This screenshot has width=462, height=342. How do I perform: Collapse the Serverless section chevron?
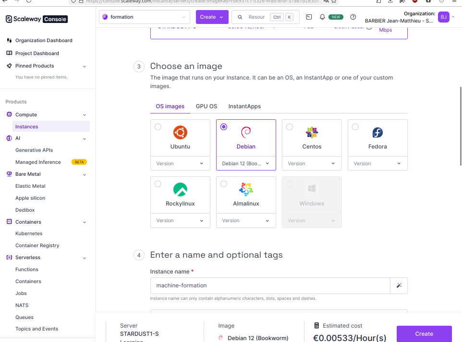coord(85,258)
